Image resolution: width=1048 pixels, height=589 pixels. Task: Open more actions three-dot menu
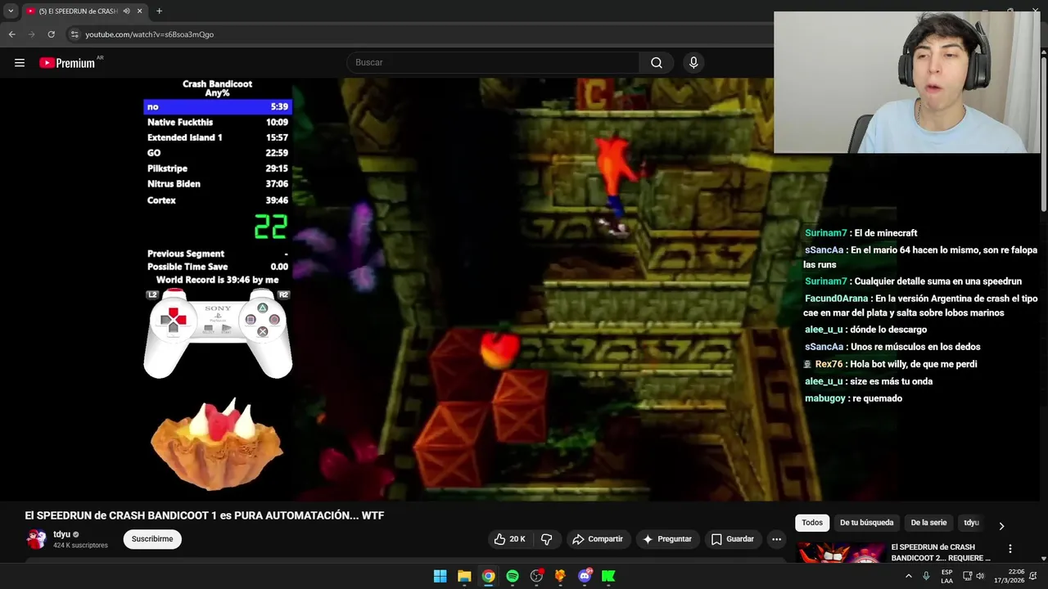coord(776,539)
